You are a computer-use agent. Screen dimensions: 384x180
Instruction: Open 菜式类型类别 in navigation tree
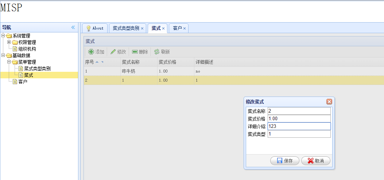pos(38,69)
